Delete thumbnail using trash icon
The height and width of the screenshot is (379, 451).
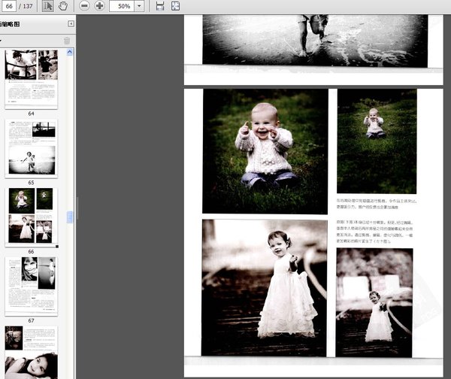66,41
